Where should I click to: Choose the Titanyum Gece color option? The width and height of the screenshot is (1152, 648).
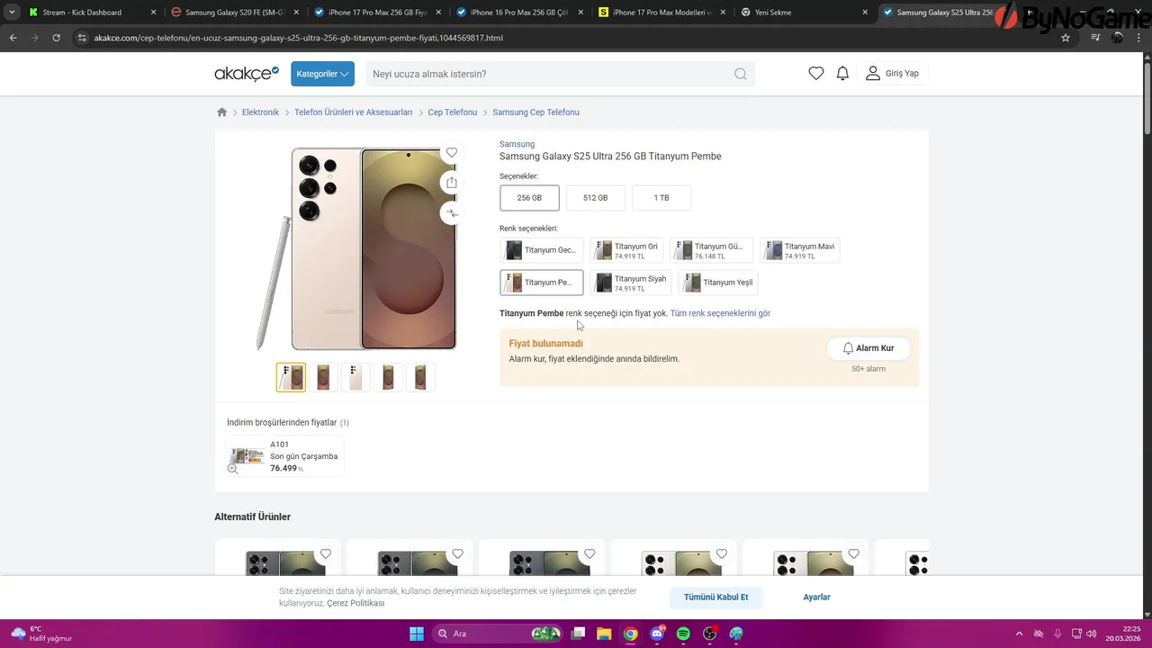pyautogui.click(x=541, y=250)
